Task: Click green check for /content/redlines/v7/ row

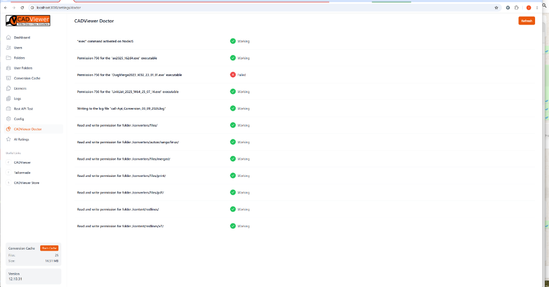Action: point(233,226)
